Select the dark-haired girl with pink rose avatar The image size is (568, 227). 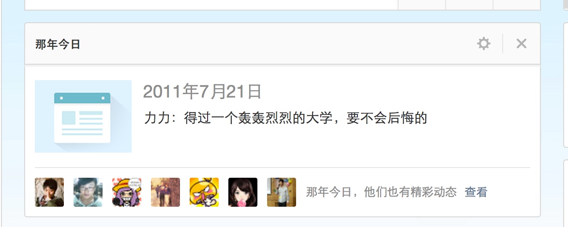pos(243,192)
